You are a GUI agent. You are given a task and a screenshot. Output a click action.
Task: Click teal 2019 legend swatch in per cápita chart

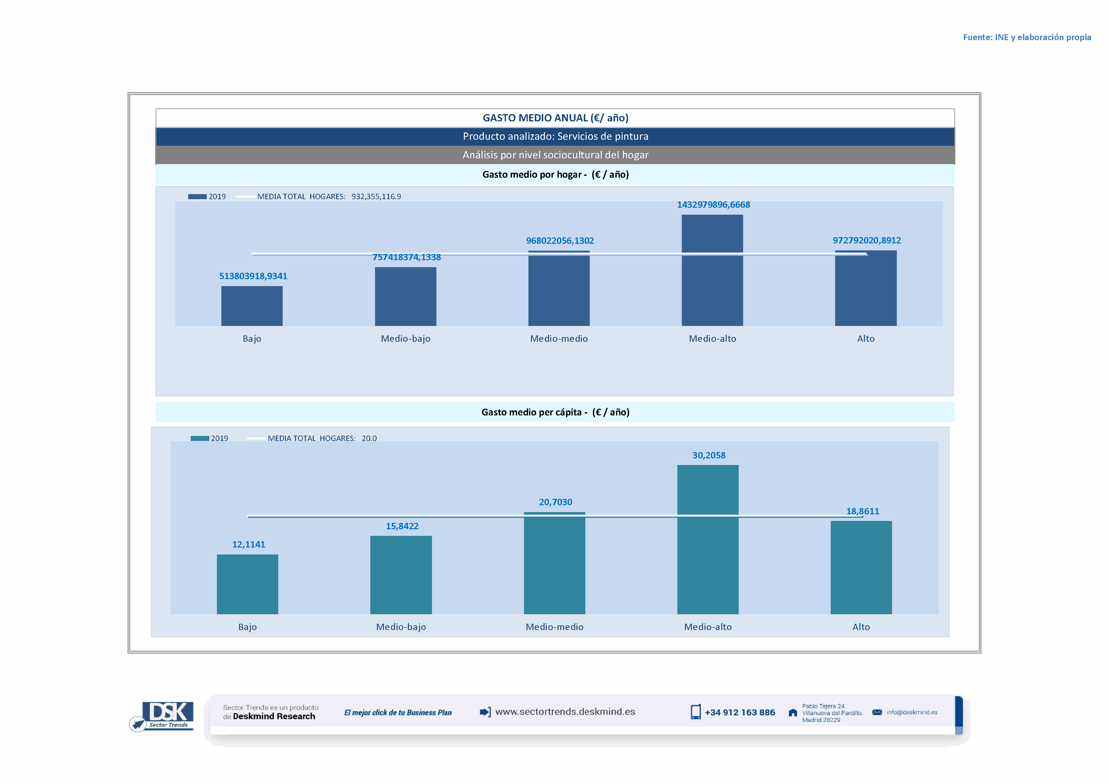click(200, 438)
